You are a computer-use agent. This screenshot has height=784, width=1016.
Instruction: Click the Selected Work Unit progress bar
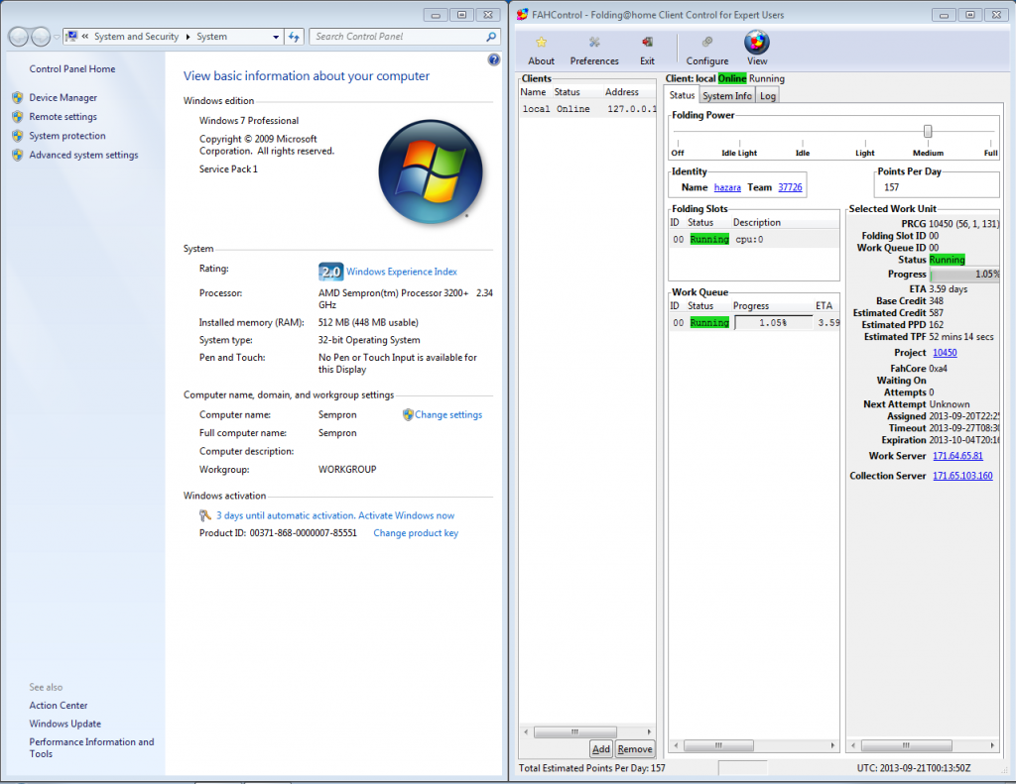(x=964, y=275)
